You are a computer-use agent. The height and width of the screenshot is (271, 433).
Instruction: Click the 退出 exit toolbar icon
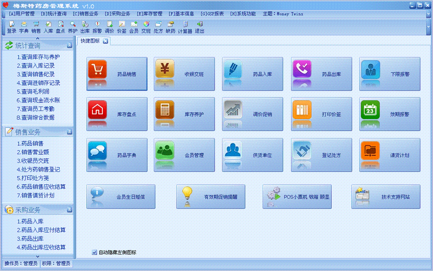[200, 27]
